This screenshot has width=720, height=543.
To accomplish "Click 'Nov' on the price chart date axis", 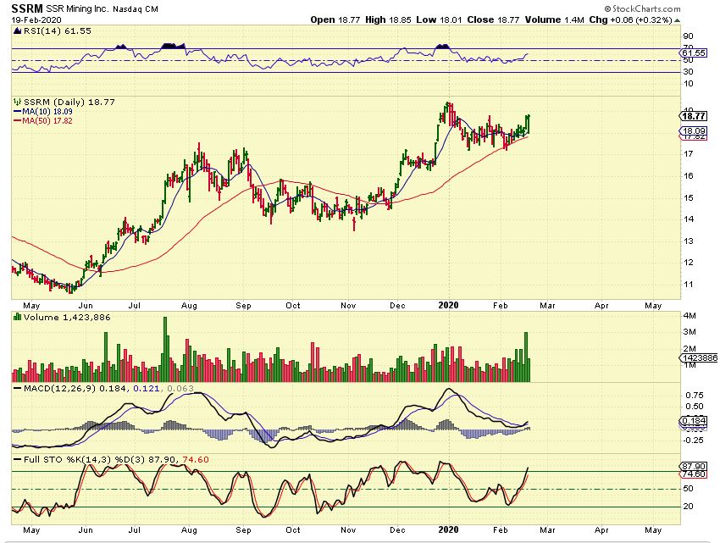I will coord(348,306).
